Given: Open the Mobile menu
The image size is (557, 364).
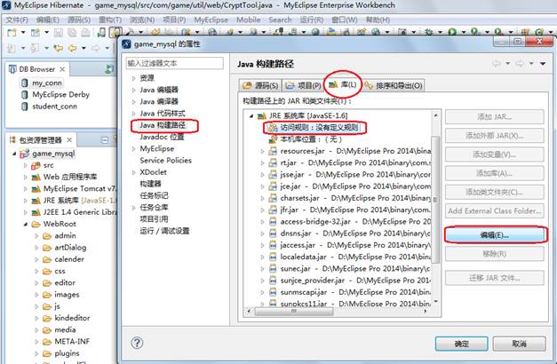Looking at the screenshot, I should point(249,20).
